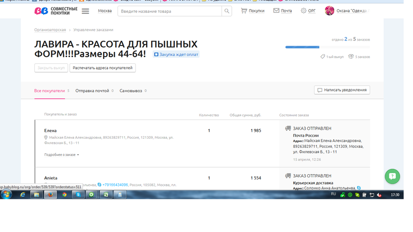Click the Количество column header

click(209, 115)
